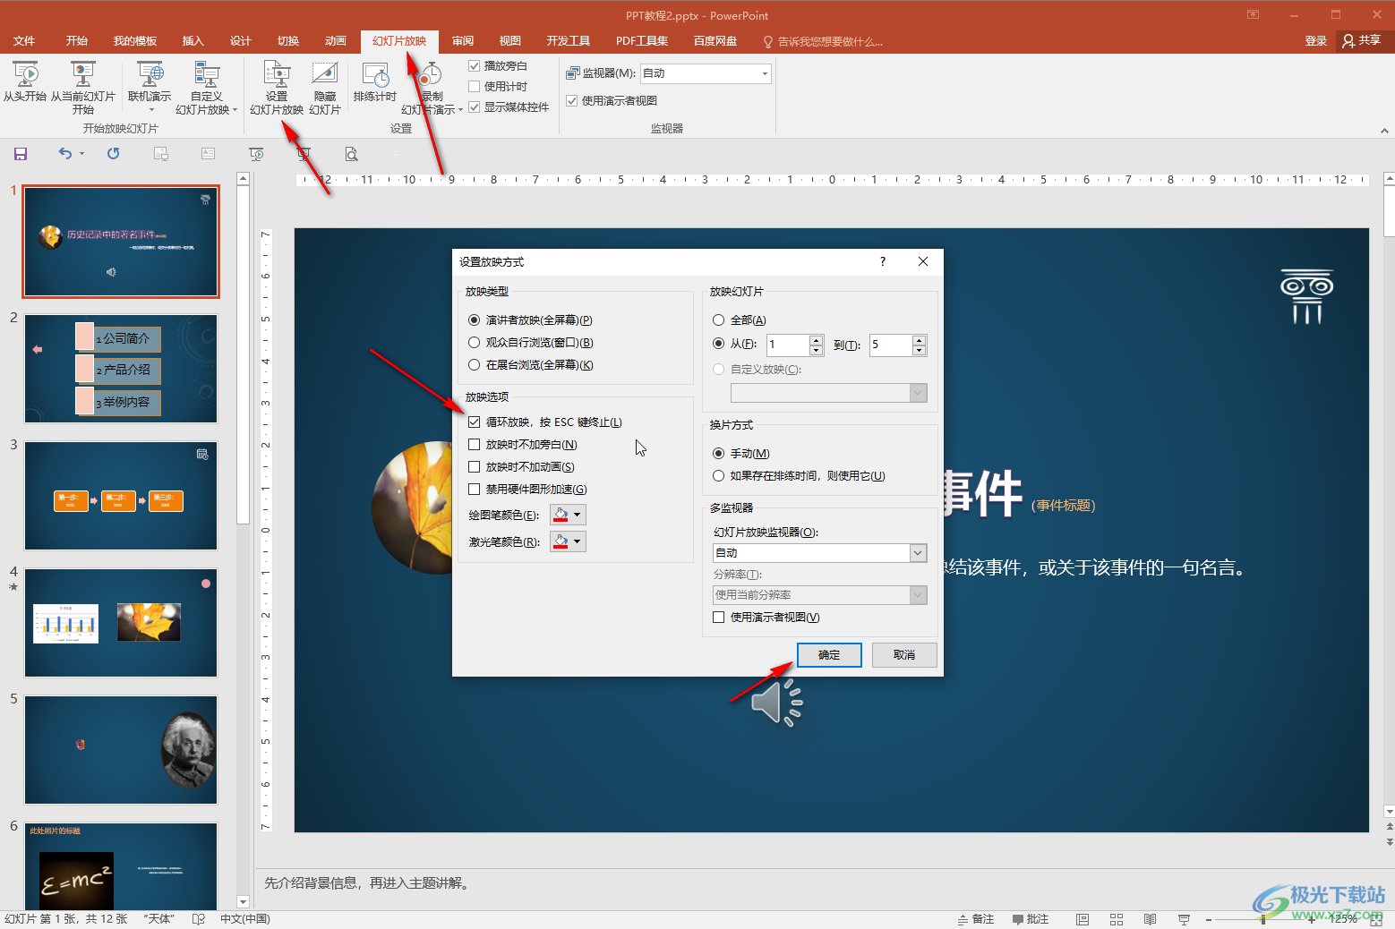Start slideshow from current slide icon

83,75
